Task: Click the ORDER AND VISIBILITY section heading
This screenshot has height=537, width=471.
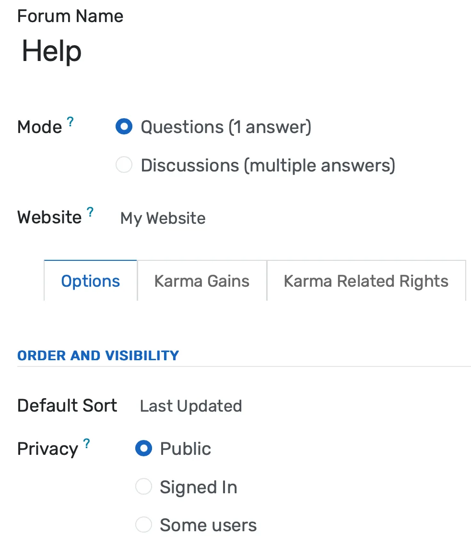Action: point(98,355)
